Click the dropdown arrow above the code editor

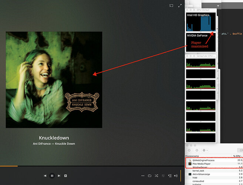[218, 6]
